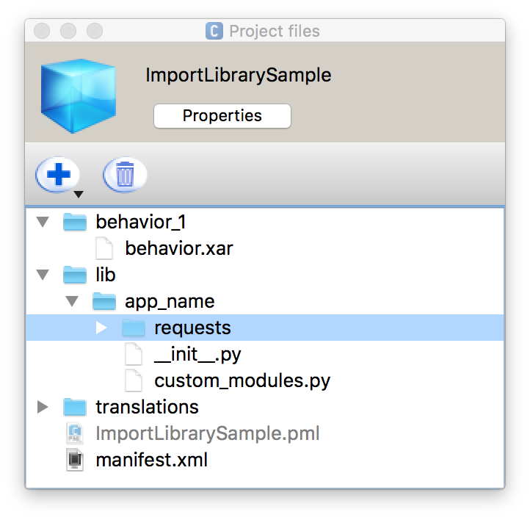Select custom_modules.py in the tree
Viewport: 530px width, 520px height.
tap(242, 380)
